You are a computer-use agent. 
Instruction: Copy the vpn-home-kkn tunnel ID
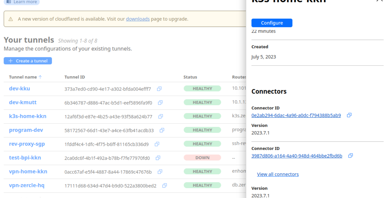click(x=160, y=172)
